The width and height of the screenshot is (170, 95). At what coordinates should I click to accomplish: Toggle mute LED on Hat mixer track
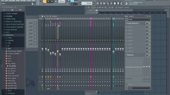48,40
